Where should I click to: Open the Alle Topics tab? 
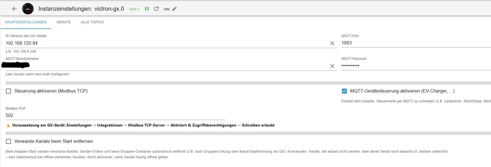point(92,22)
